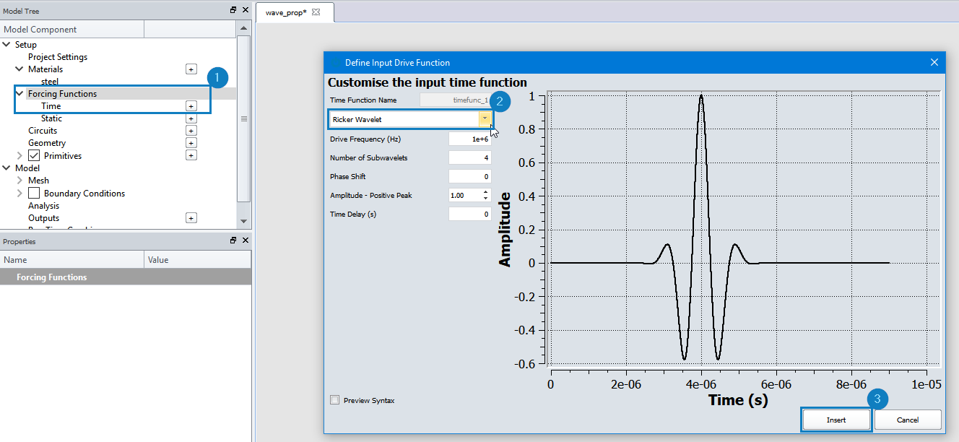Screen dimensions: 959x442
Task: Close the Properties panel
Action: 246,240
